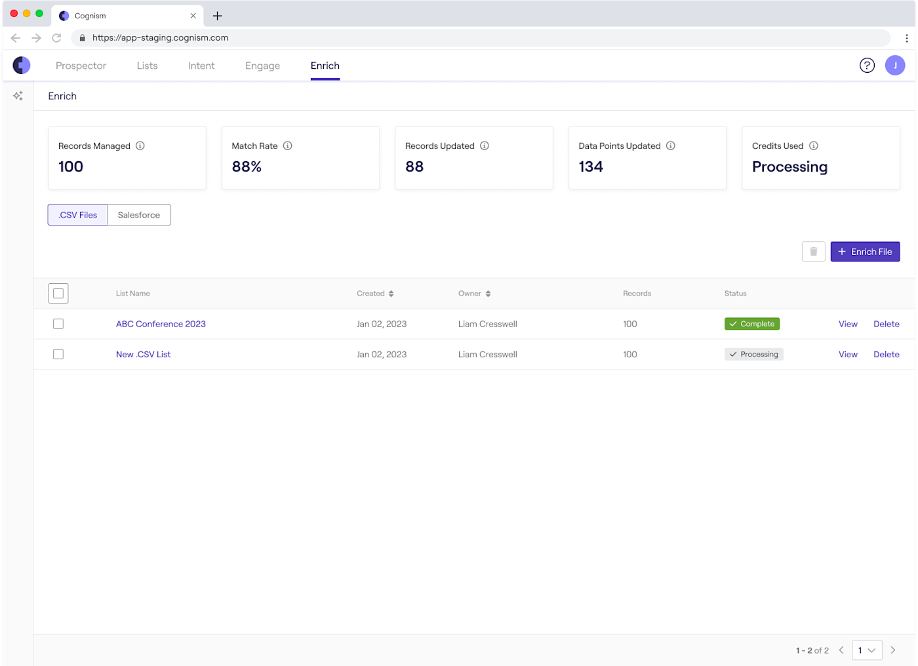Viewport: 918px width, 666px height.
Task: Click the Cognism logo icon
Action: pos(22,65)
